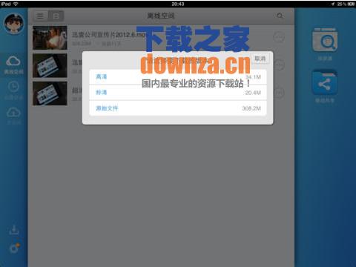
Task: Open the second video thumbnail in list
Action: [50, 65]
